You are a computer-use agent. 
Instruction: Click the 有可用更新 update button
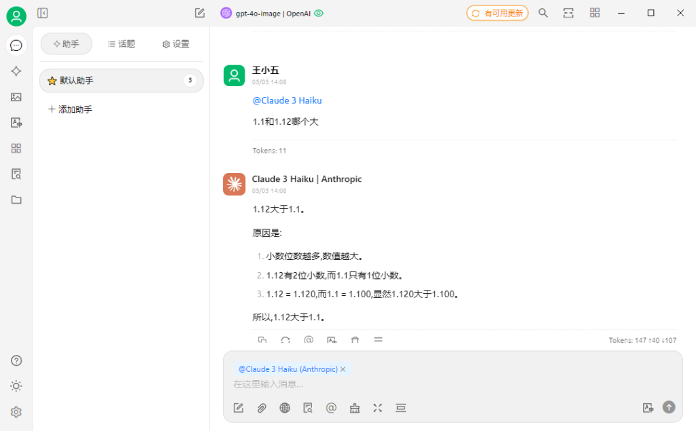click(497, 14)
